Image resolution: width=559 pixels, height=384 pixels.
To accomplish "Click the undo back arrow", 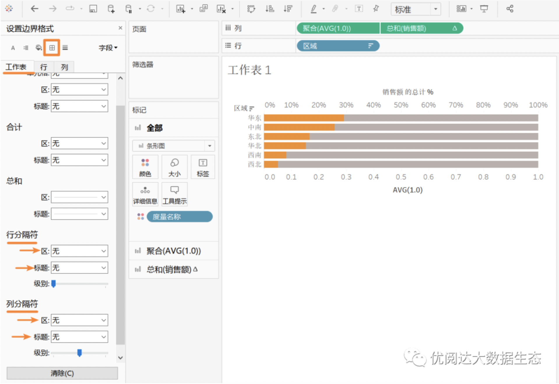I will (x=34, y=9).
